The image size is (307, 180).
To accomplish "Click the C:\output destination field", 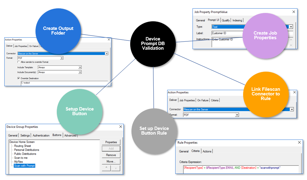I will (x=64, y=83).
